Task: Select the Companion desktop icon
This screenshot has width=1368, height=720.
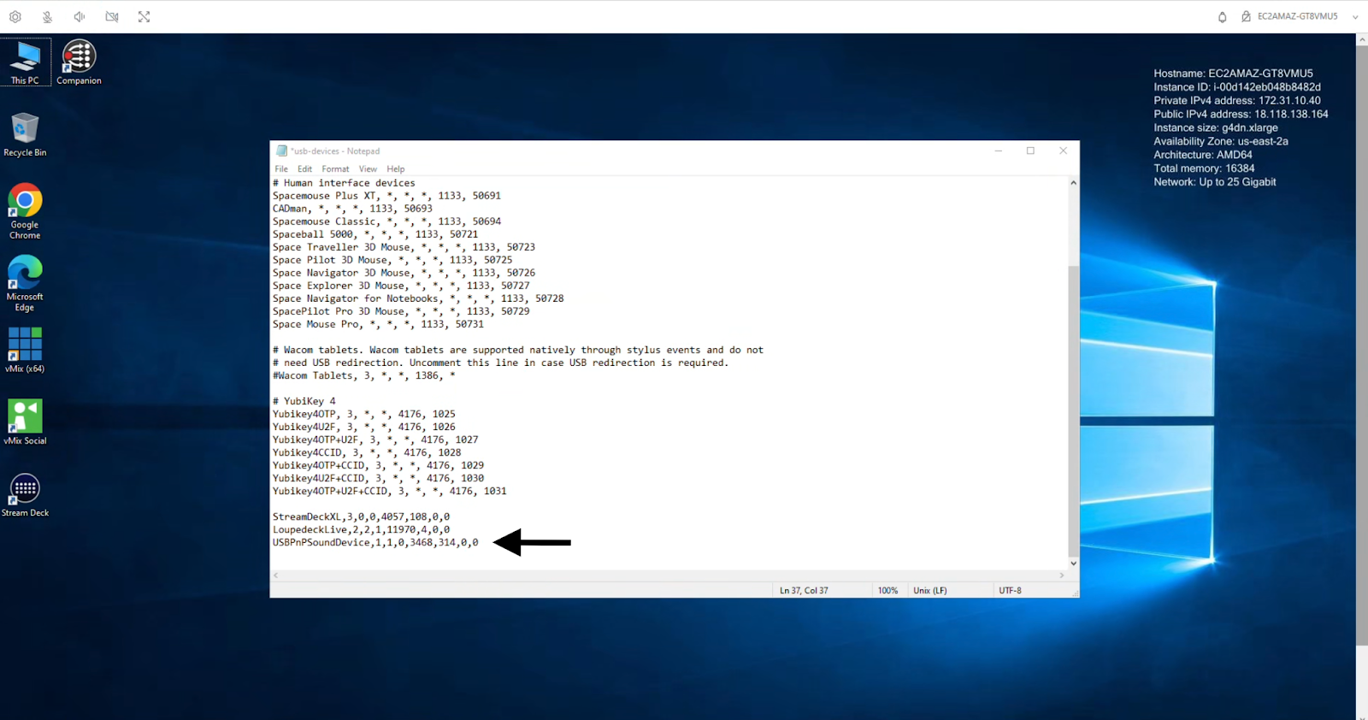Action: tap(79, 62)
